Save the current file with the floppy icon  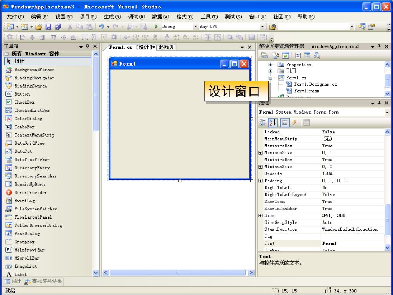[x=48, y=27]
